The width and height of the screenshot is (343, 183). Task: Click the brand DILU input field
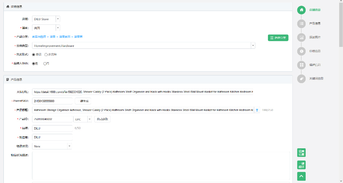52,128
